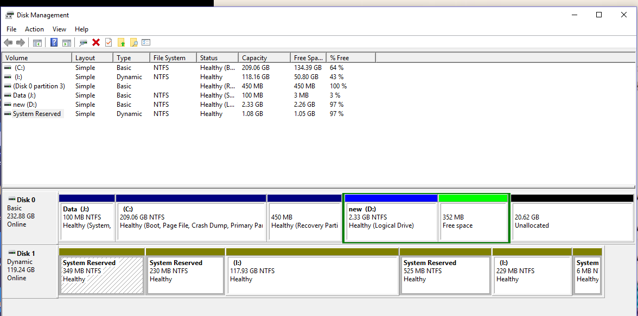
Task: Click the drive icon beside Data (J:) row
Action: pyautogui.click(x=8, y=95)
